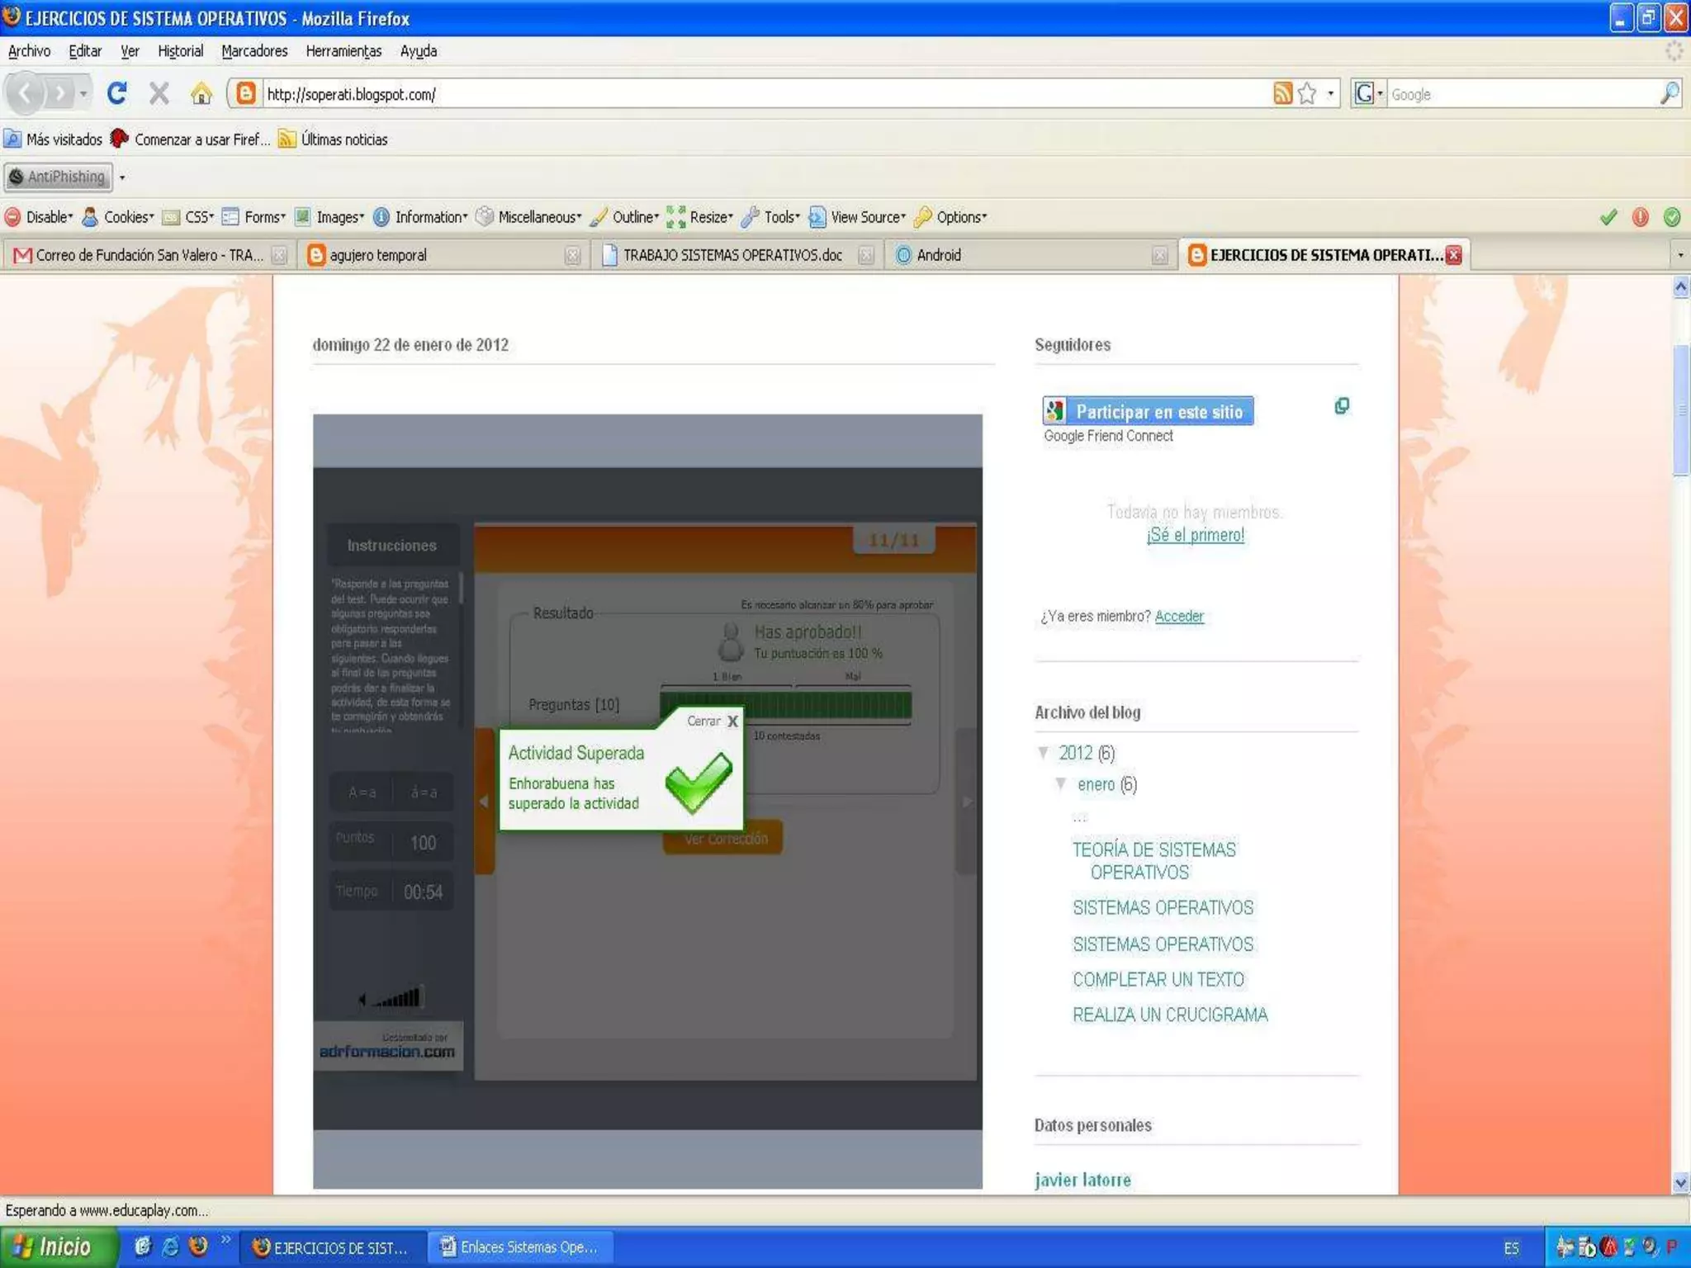Toggle the AntiPhishing toolbar button
1691x1268 pixels.
59,177
